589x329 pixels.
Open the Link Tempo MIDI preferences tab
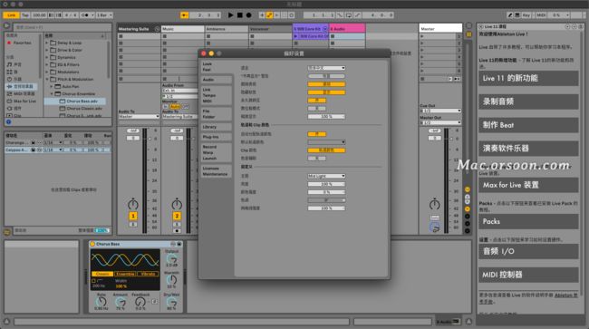(216, 95)
